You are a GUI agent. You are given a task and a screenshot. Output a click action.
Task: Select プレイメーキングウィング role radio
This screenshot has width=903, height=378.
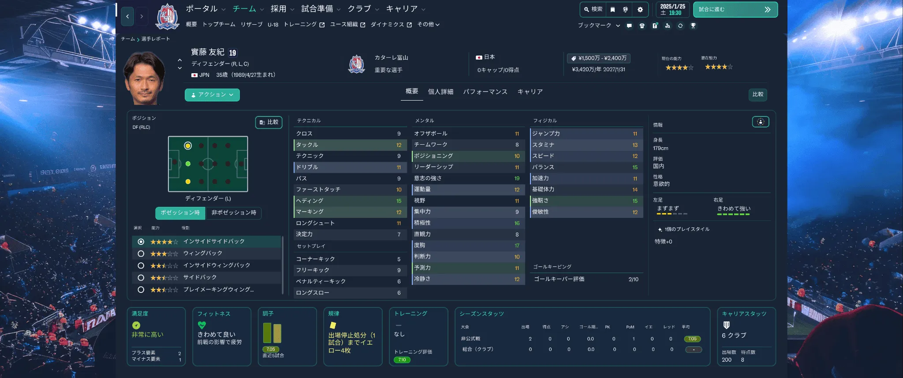(141, 290)
